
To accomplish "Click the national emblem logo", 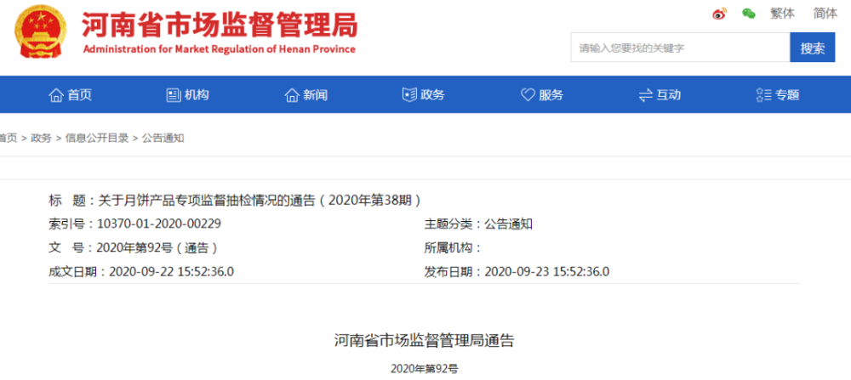I will 41,32.
